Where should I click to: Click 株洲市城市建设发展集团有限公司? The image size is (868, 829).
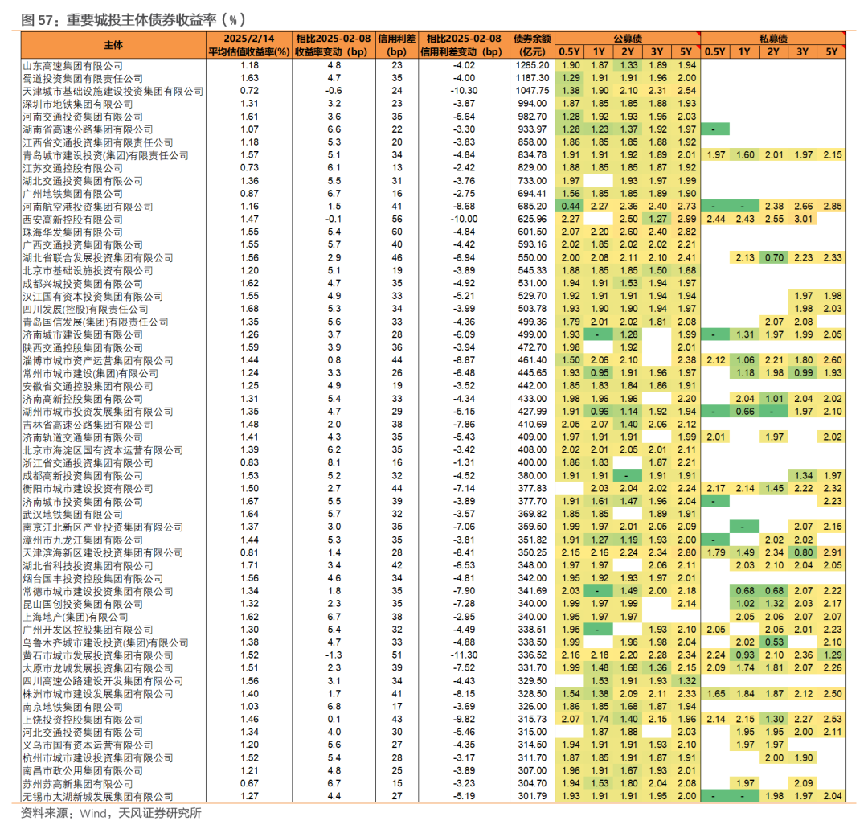97,694
